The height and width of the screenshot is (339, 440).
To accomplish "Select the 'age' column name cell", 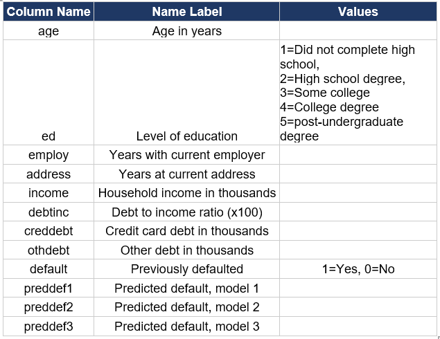I will [x=49, y=31].
